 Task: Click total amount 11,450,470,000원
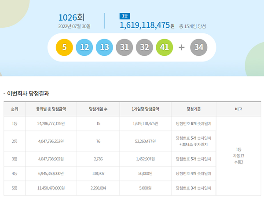51,188
